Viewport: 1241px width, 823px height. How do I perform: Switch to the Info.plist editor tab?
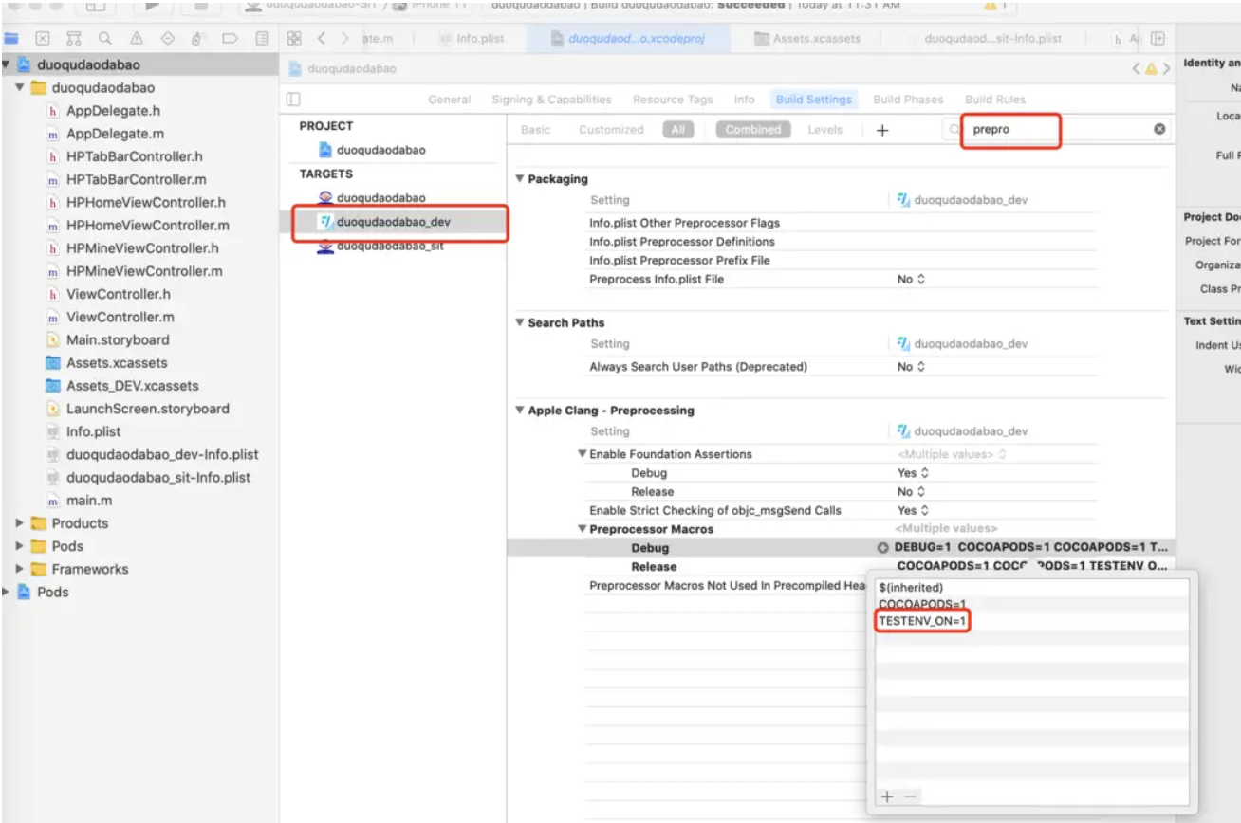click(472, 39)
